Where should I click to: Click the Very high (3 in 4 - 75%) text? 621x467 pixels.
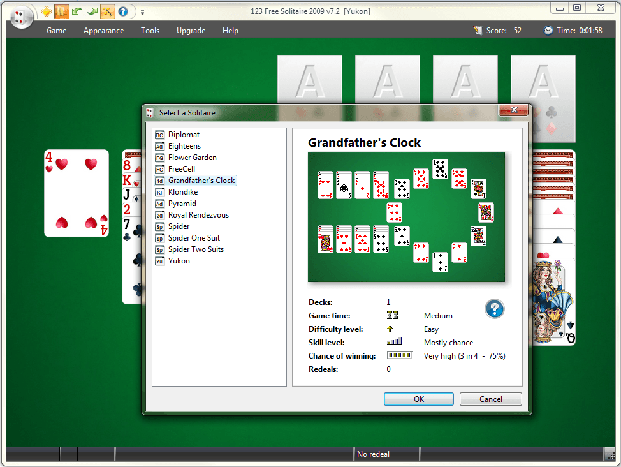pyautogui.click(x=465, y=356)
